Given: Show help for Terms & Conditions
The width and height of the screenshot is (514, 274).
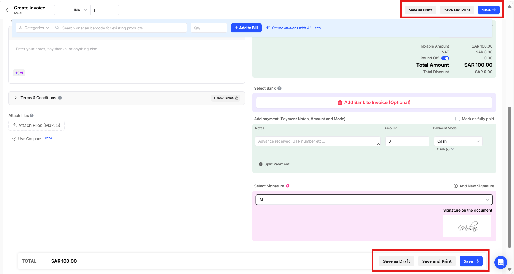Looking at the screenshot, I should 60,98.
